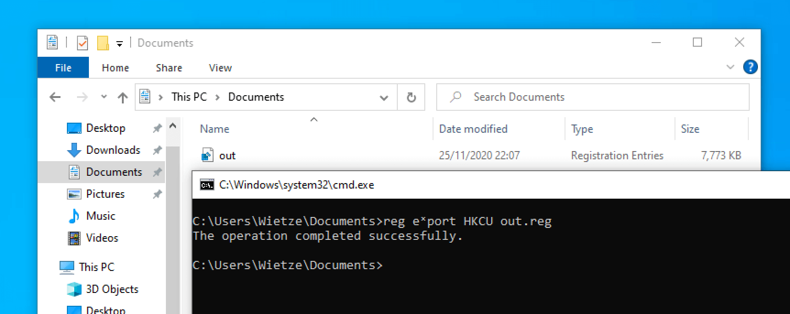Refresh the Documents folder view

[x=411, y=97]
